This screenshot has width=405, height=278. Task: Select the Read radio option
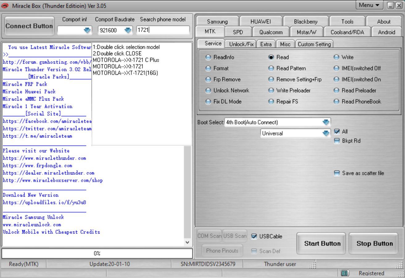coord(271,57)
